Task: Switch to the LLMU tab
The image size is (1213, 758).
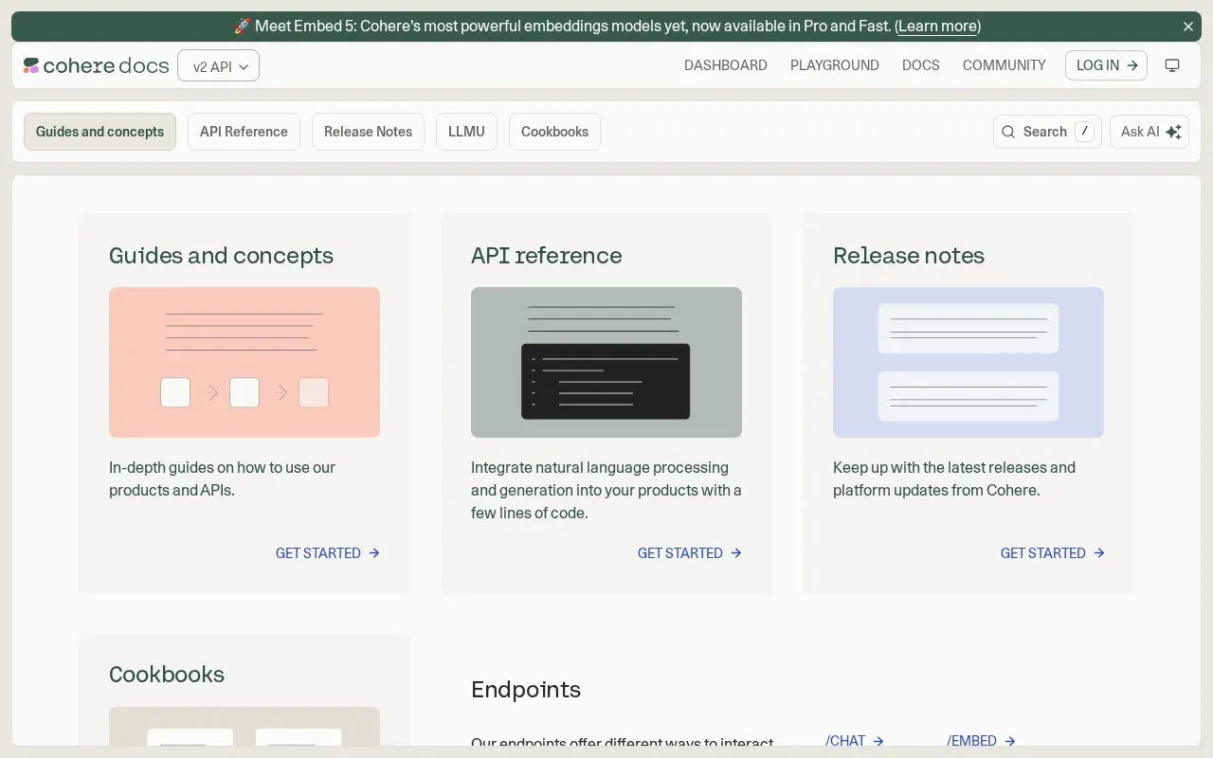Action: click(466, 132)
